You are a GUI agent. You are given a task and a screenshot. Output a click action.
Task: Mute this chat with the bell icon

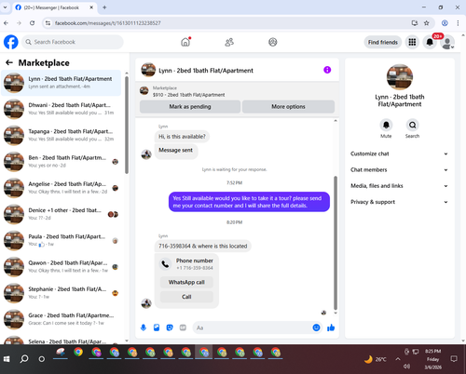pyautogui.click(x=386, y=125)
